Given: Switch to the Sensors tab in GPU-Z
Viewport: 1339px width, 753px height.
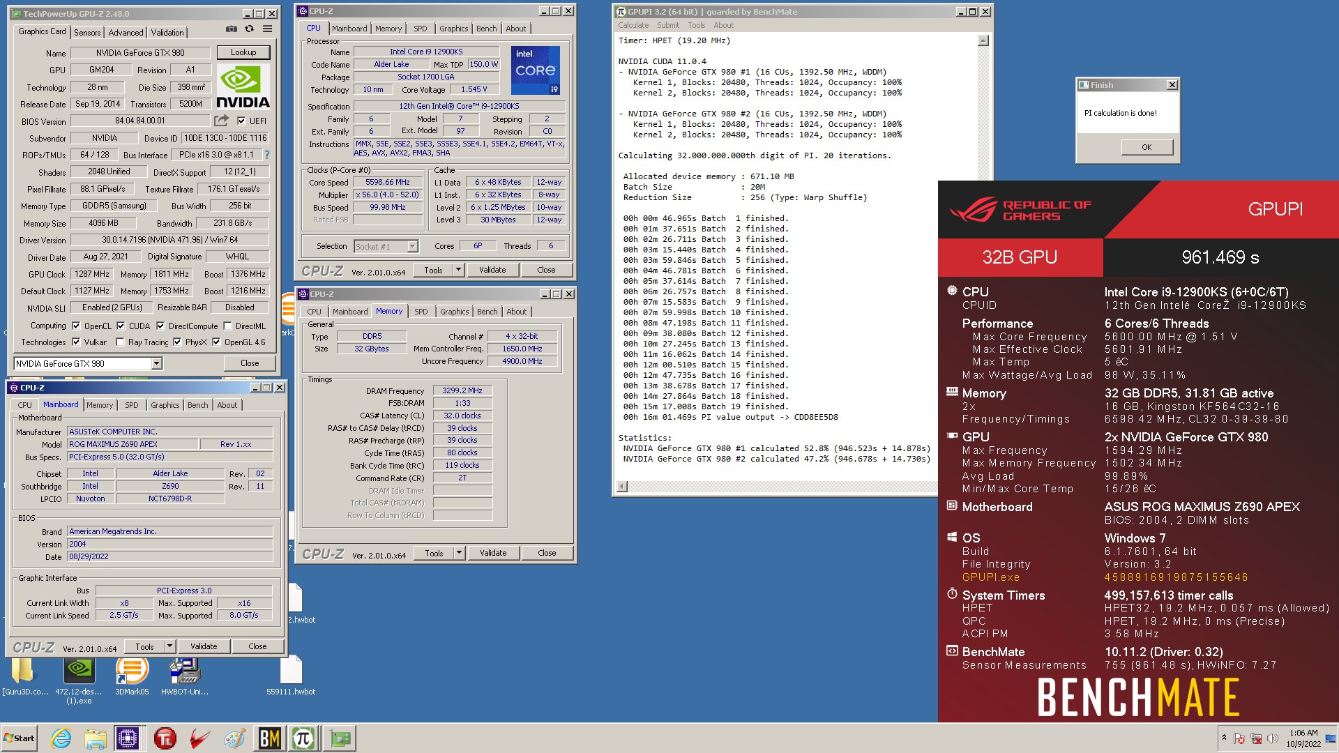Looking at the screenshot, I should pos(87,33).
